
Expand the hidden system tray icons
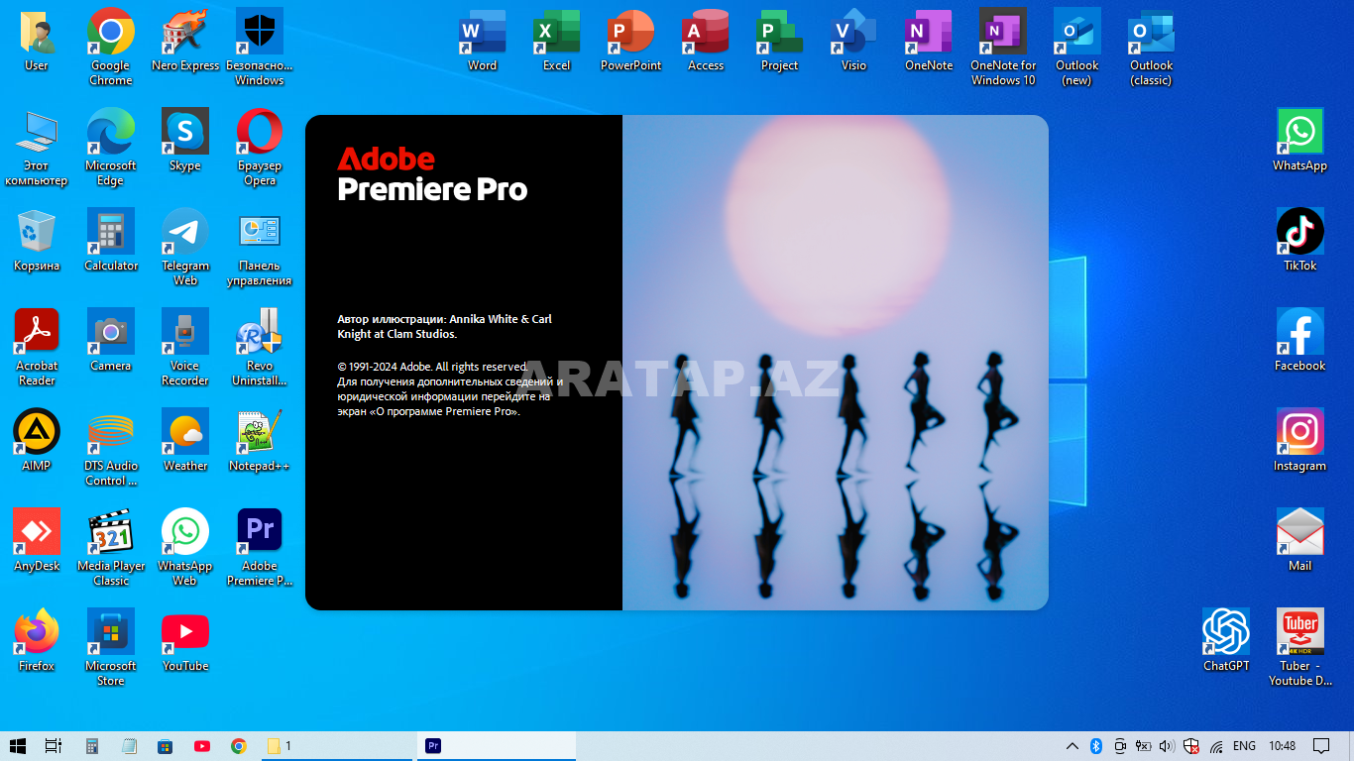pos(1072,746)
